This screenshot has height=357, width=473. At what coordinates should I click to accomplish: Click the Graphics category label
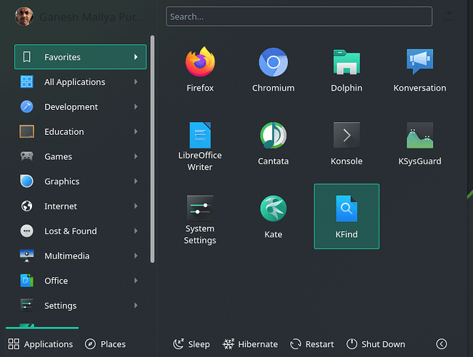coord(62,181)
